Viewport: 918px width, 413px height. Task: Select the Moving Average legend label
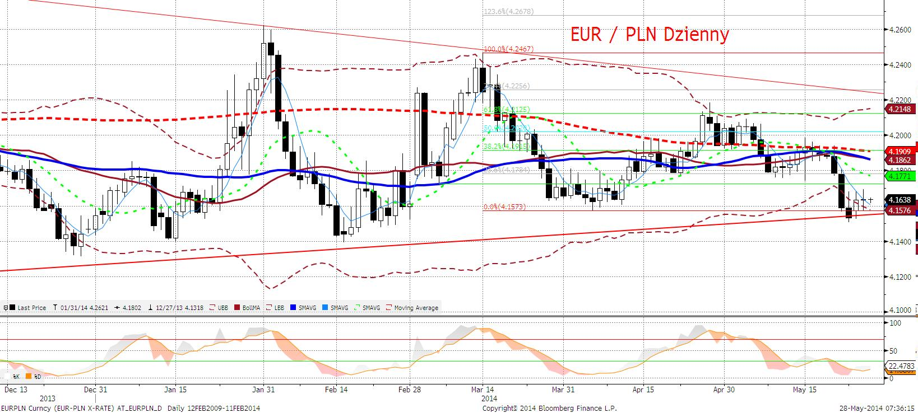416,308
